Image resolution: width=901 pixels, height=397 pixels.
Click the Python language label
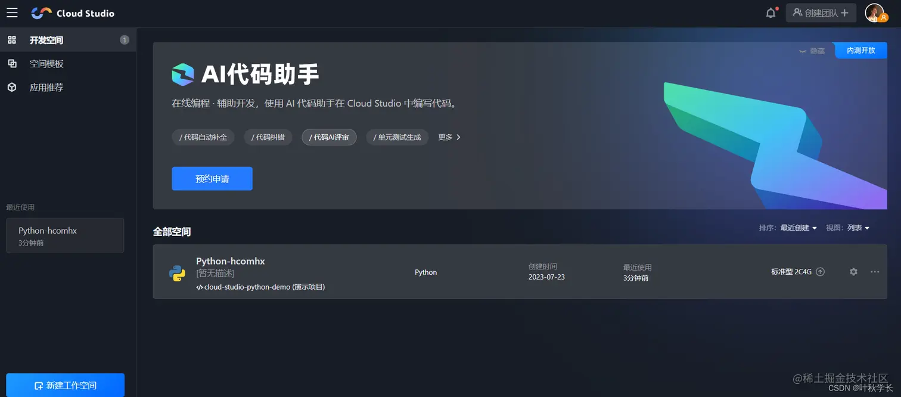coord(426,272)
